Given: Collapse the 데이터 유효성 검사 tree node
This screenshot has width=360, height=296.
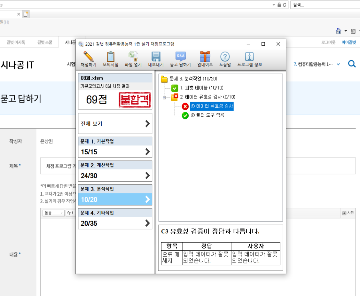Looking at the screenshot, I should pos(164,97).
